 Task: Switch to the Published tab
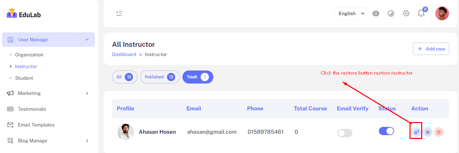click(160, 77)
